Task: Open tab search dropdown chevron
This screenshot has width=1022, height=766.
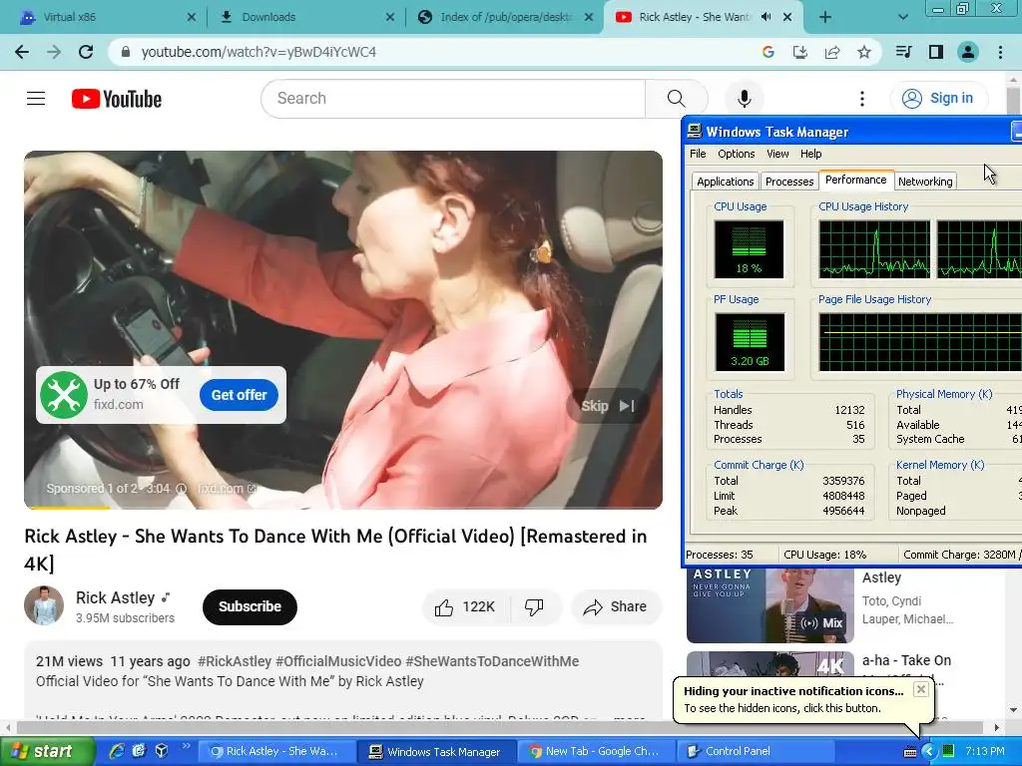Action: click(902, 17)
